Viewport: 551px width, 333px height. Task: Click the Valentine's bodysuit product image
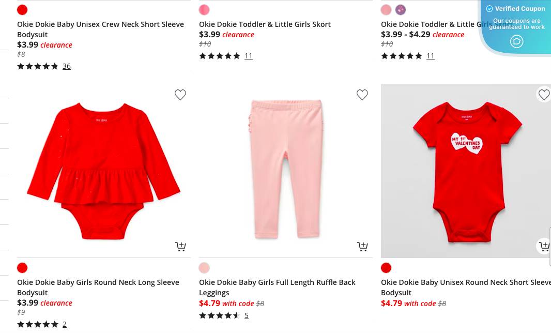466,171
